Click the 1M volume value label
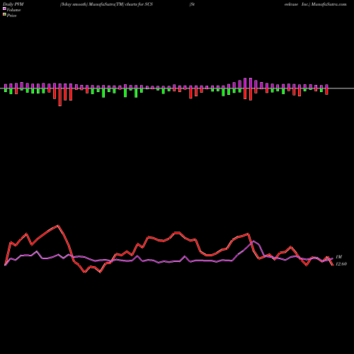This screenshot has height=354, width=354. (338, 257)
